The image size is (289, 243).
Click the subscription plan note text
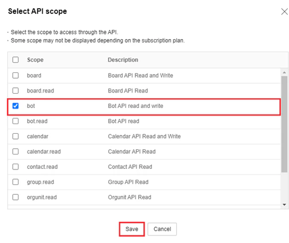(x=98, y=41)
